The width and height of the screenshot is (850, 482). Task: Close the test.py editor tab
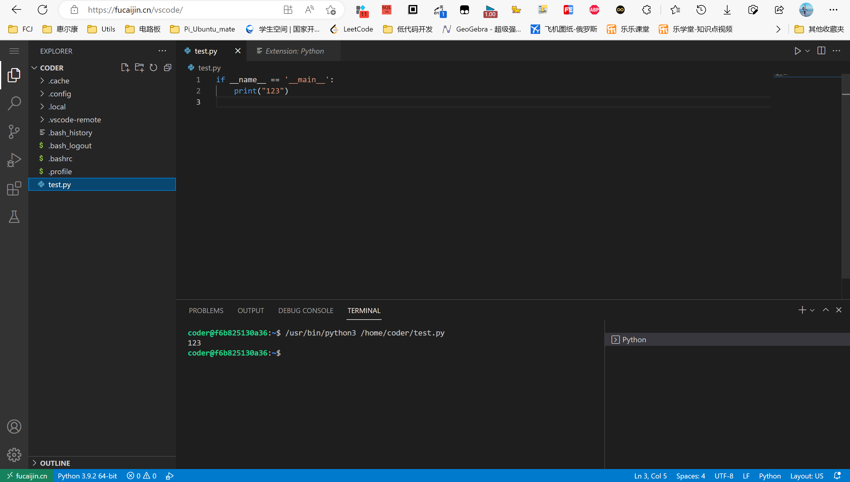pyautogui.click(x=238, y=51)
